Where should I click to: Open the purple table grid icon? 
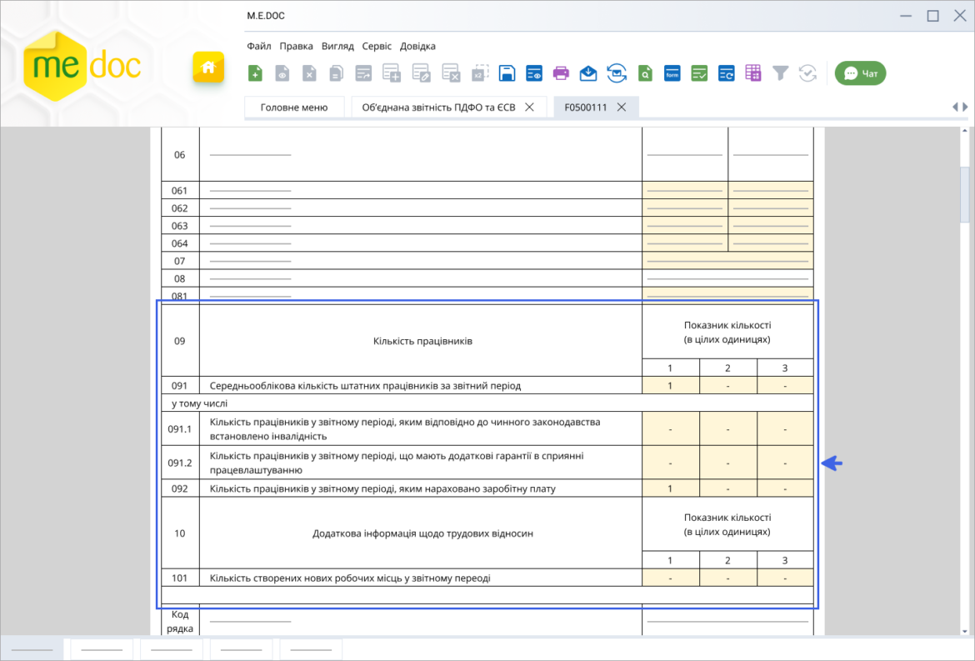coord(753,73)
